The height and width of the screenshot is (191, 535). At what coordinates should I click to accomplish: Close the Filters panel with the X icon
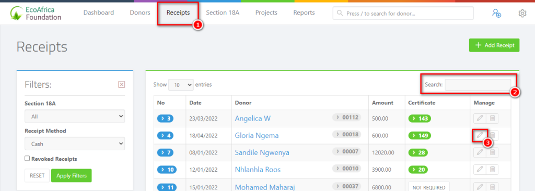[121, 84]
